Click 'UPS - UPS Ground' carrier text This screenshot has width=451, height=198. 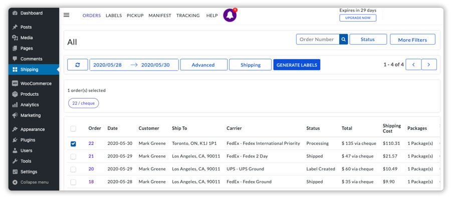click(246, 169)
